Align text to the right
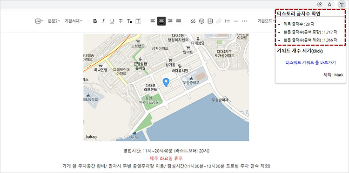349x173 pixels. (x=170, y=21)
